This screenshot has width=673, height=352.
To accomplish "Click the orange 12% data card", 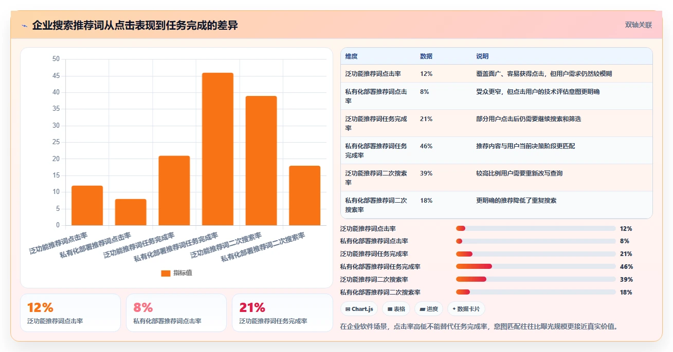I will tap(70, 313).
